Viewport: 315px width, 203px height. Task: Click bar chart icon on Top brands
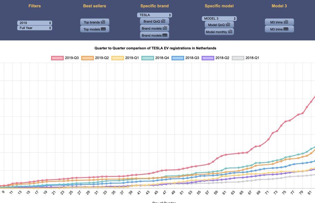pos(103,22)
